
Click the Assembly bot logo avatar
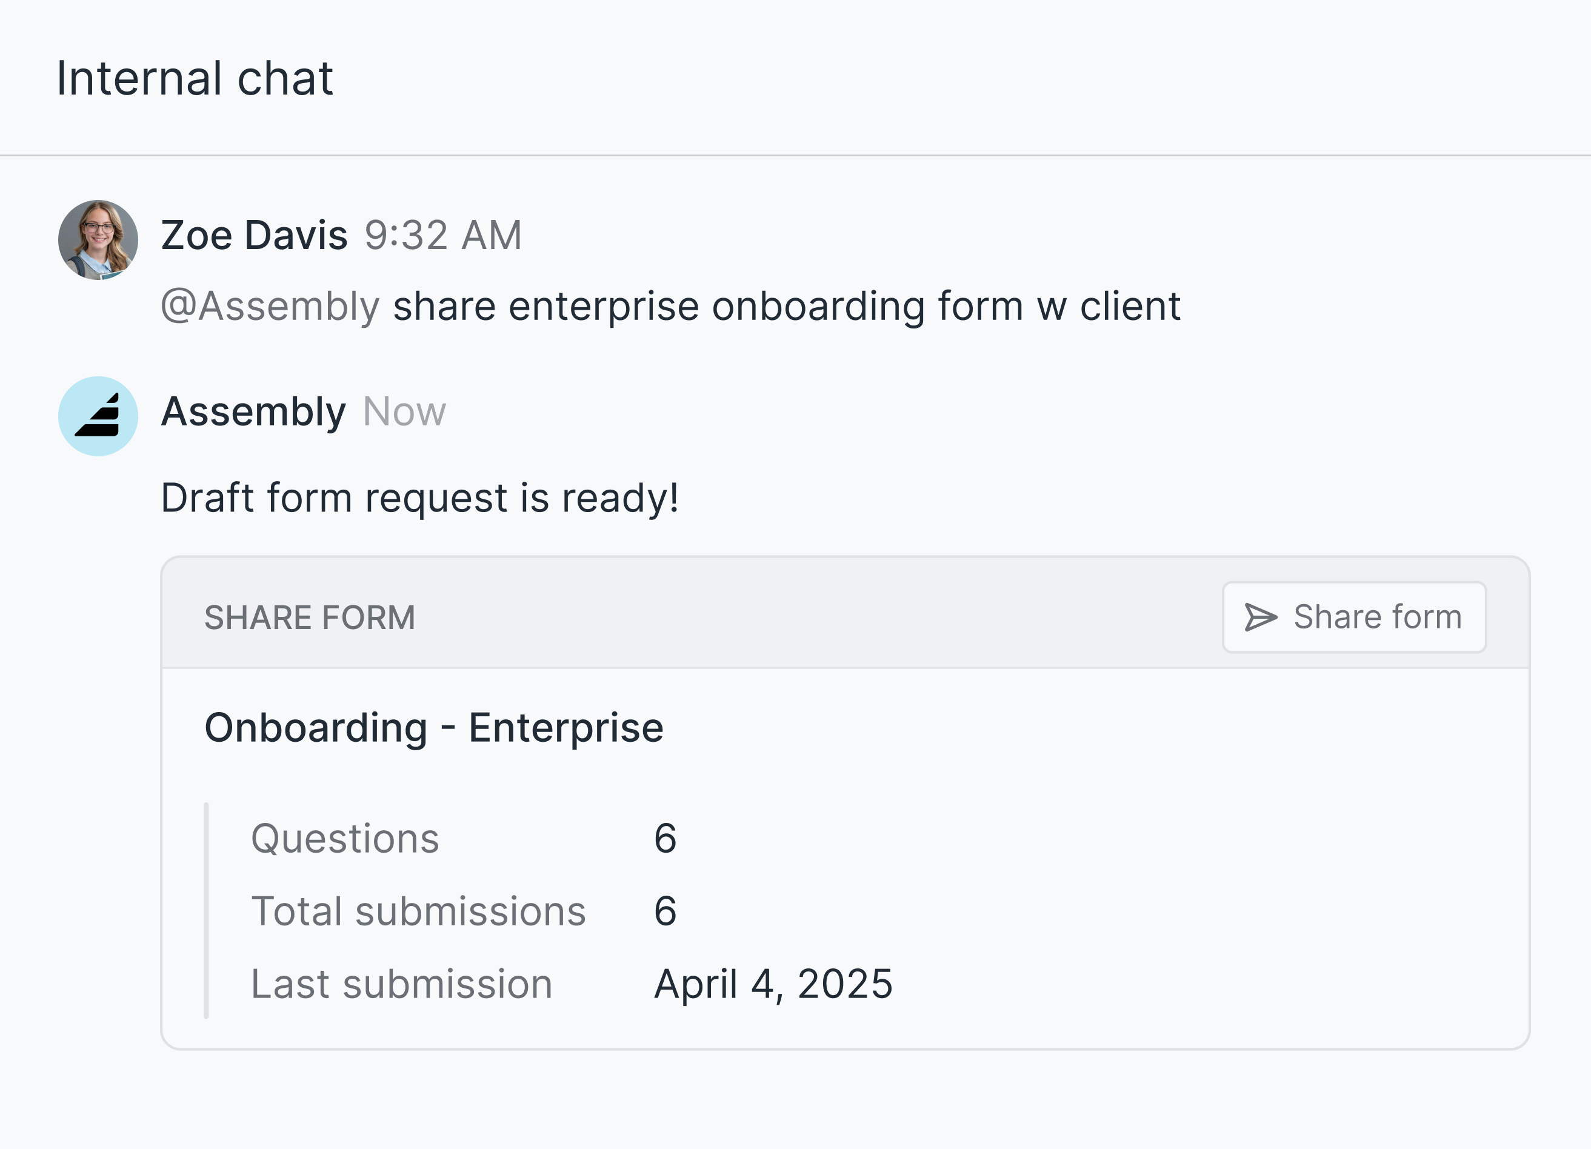(98, 416)
